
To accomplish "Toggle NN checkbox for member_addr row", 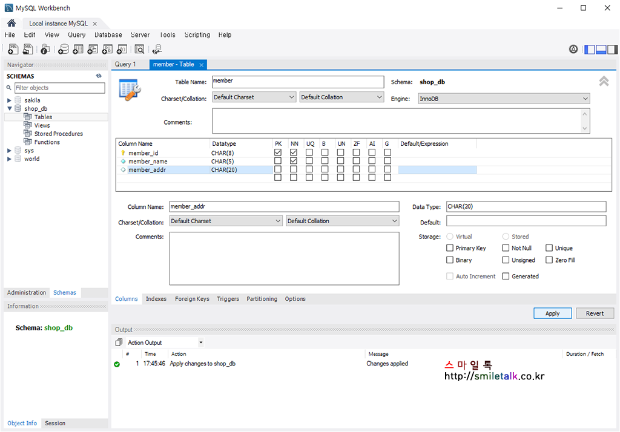I will tap(294, 169).
